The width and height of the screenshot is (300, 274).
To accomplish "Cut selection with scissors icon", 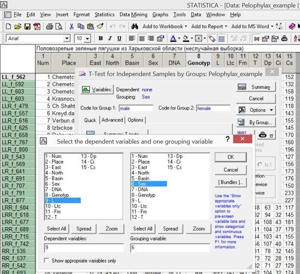I will click(x=72, y=27).
